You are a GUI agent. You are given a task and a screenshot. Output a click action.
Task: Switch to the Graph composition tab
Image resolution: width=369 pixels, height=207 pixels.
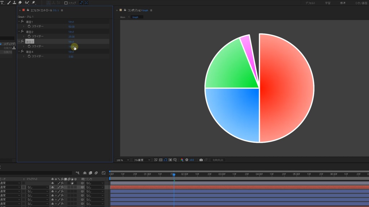pos(135,17)
